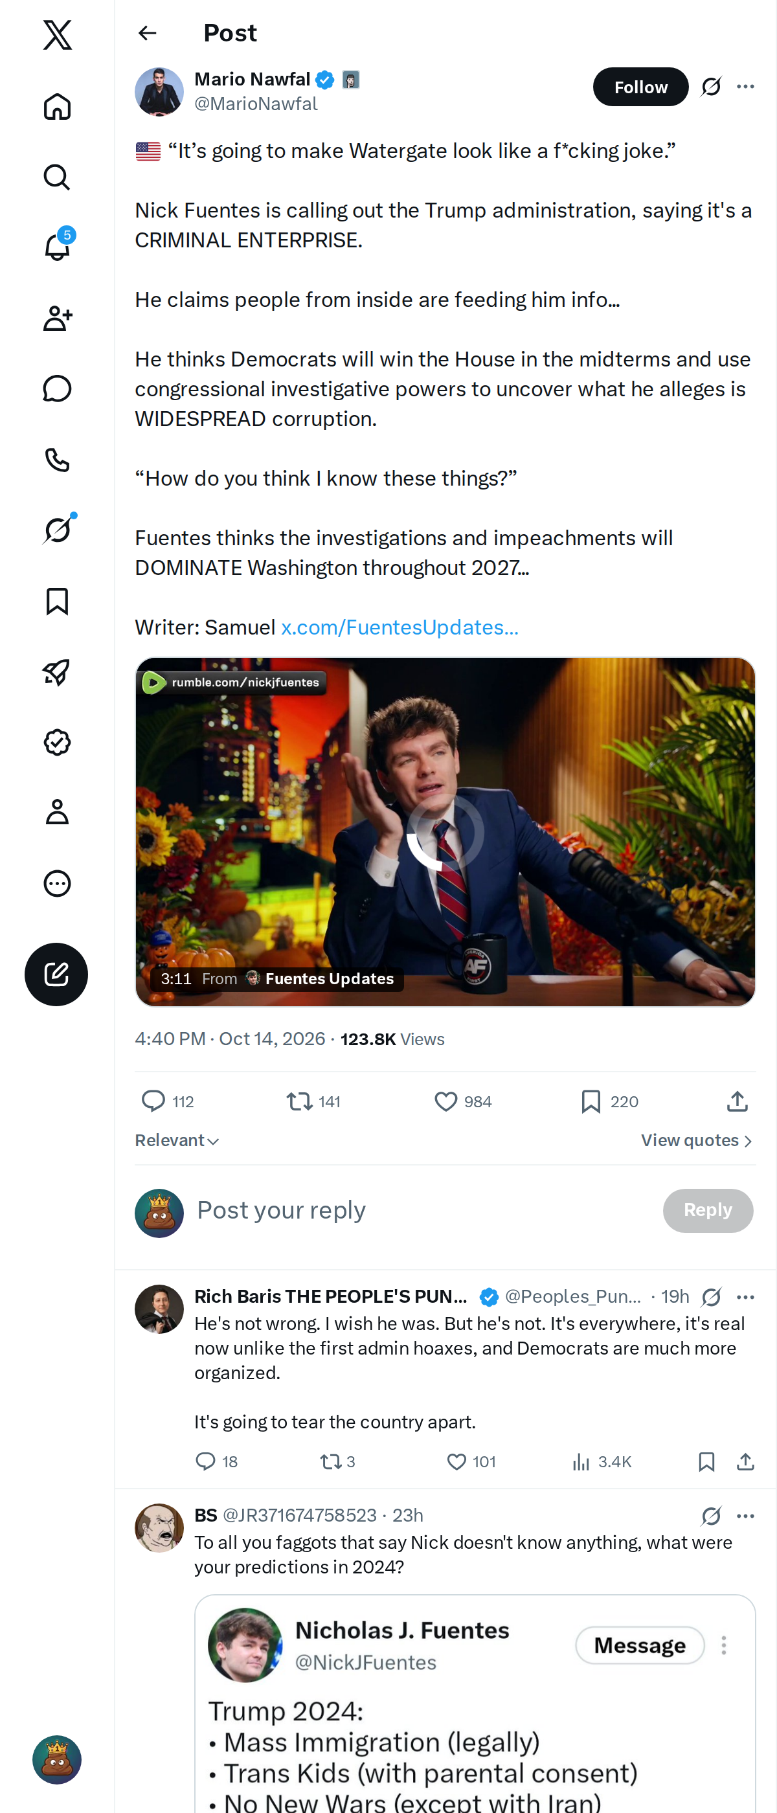Image resolution: width=777 pixels, height=1813 pixels.
Task: Click the compose post button
Action: click(x=56, y=973)
